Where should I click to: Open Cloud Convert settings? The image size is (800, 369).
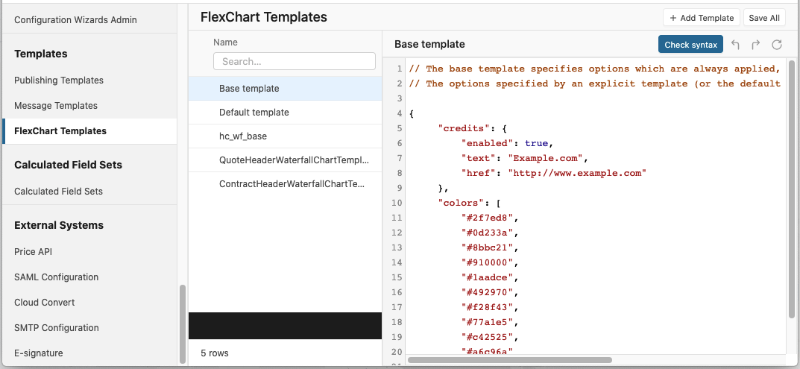pyautogui.click(x=45, y=302)
